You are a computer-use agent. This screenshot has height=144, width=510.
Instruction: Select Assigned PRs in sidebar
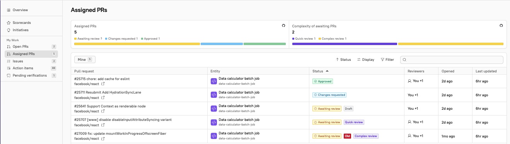(x=31, y=54)
